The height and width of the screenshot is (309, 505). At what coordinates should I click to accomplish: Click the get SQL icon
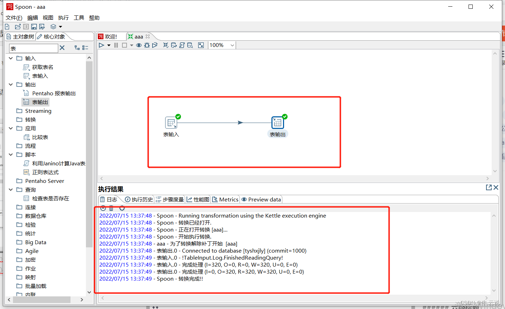(x=182, y=45)
